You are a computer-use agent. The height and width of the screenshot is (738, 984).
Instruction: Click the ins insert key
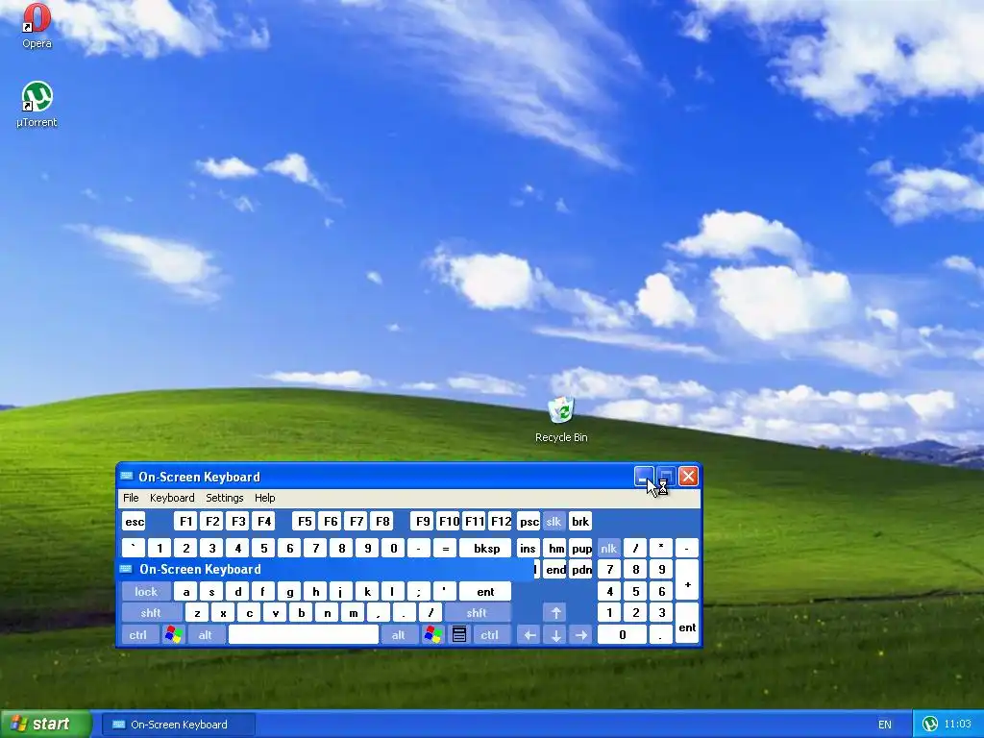click(528, 549)
